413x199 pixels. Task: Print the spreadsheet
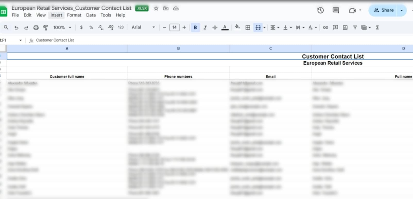point(36,27)
